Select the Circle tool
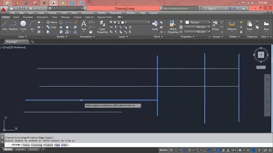Screen dimensions: 273x153 (x=23, y=25)
